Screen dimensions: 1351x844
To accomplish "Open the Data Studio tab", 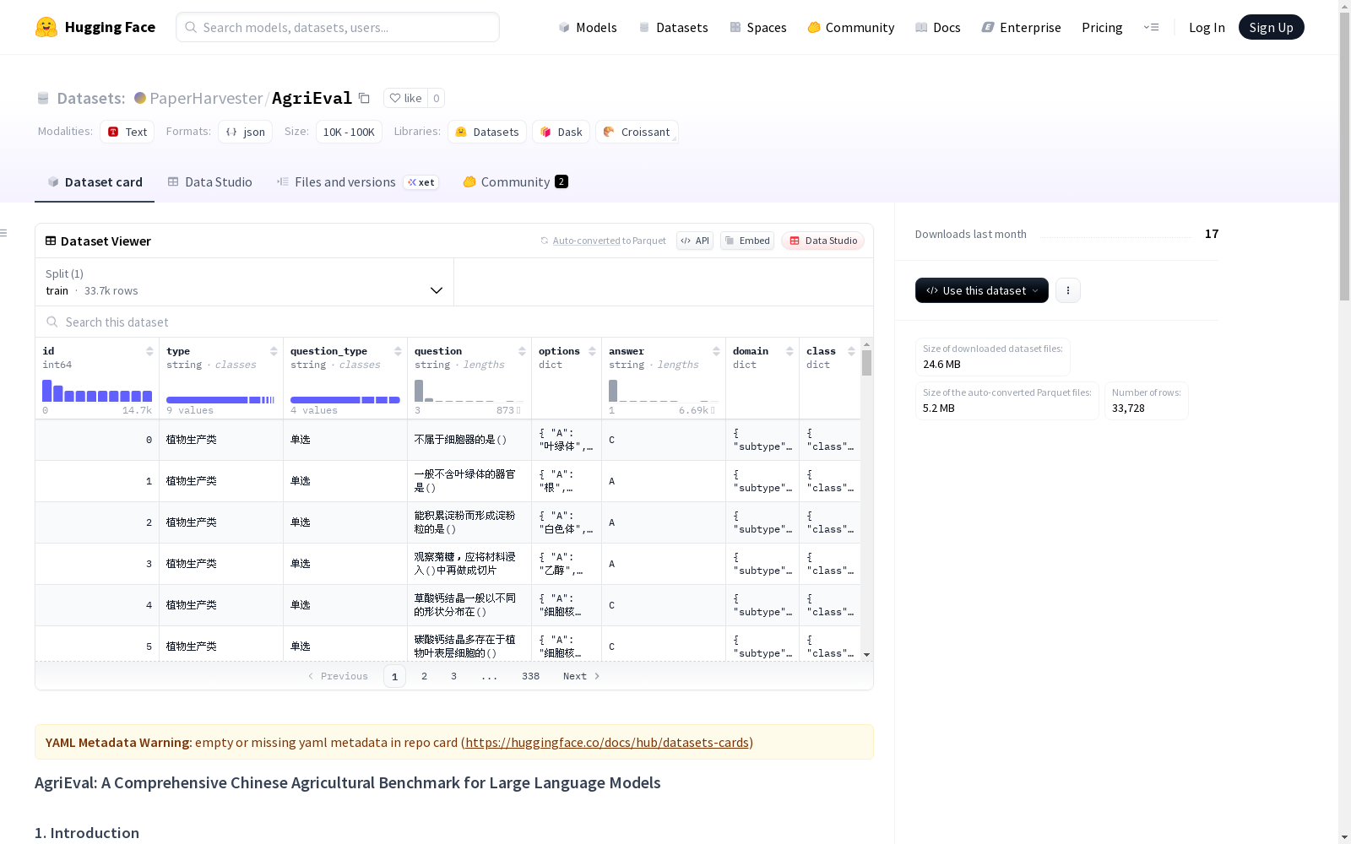I will 209,182.
